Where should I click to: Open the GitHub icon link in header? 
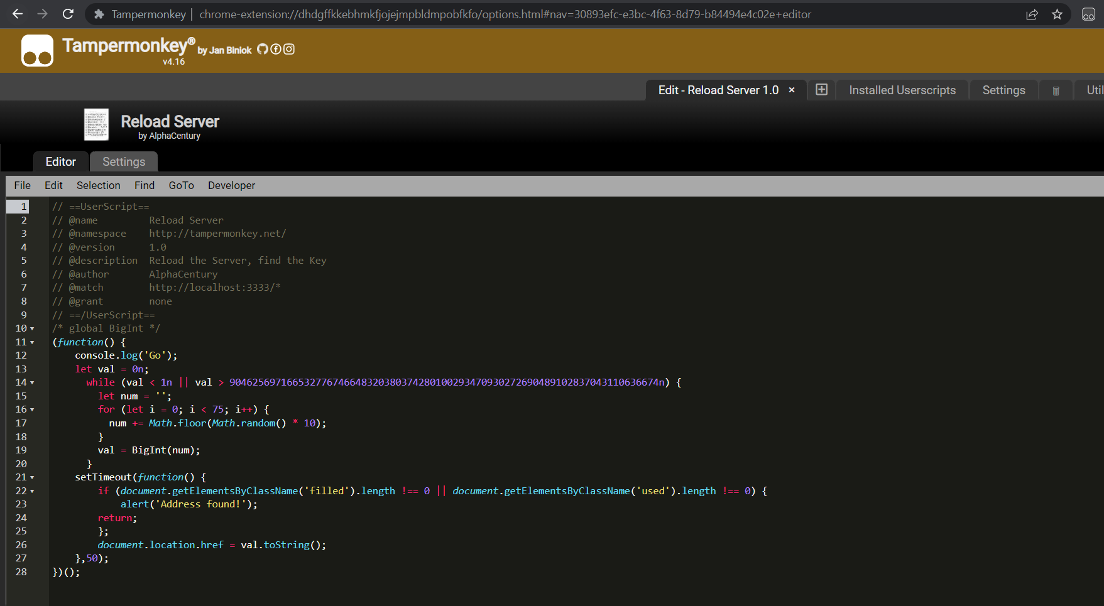pos(263,49)
